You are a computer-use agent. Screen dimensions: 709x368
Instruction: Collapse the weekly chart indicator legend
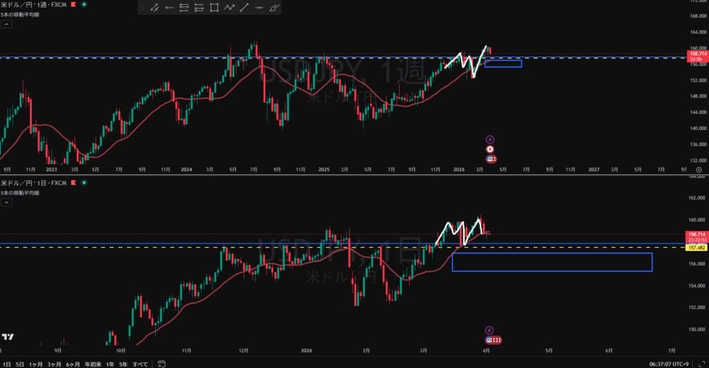click(6, 24)
